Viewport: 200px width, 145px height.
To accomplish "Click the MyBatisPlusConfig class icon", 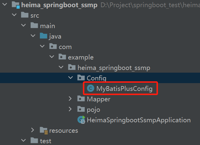I will coord(89,88).
